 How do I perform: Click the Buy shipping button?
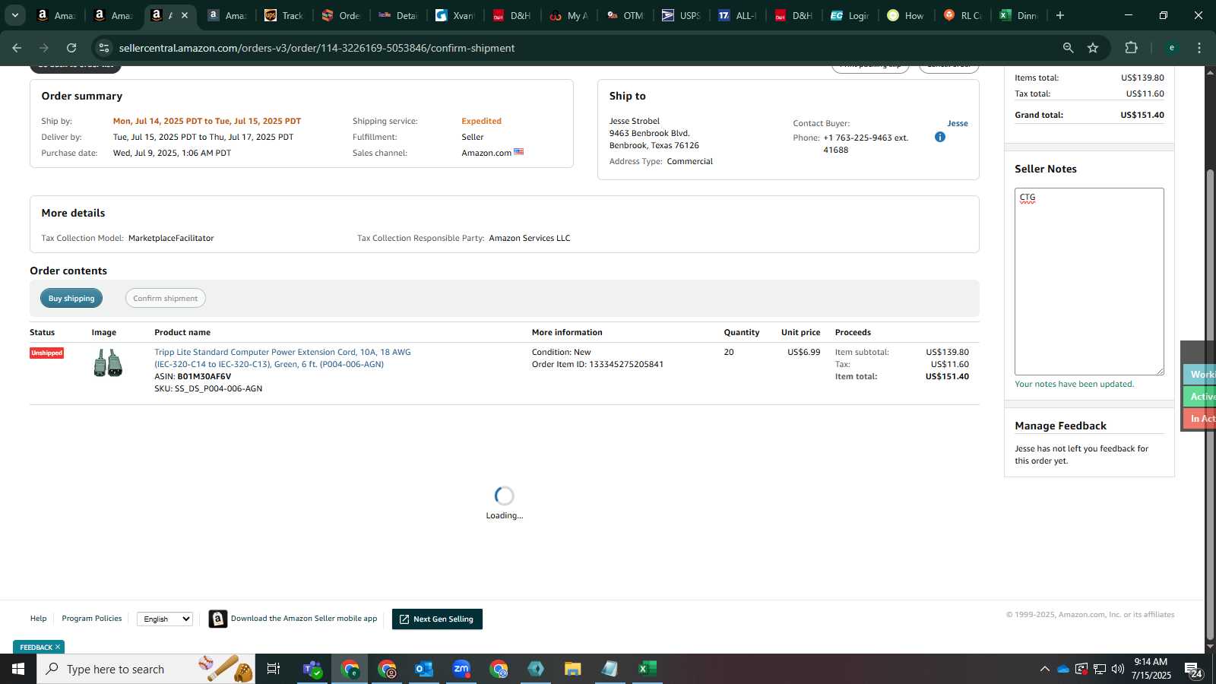pyautogui.click(x=71, y=299)
